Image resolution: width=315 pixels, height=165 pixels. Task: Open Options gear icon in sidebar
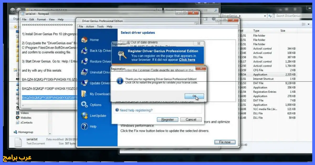point(85,105)
